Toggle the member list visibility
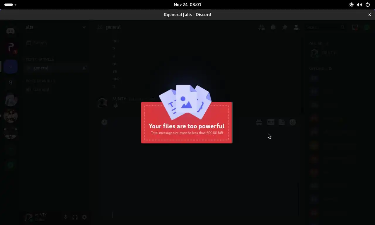 pos(296,27)
